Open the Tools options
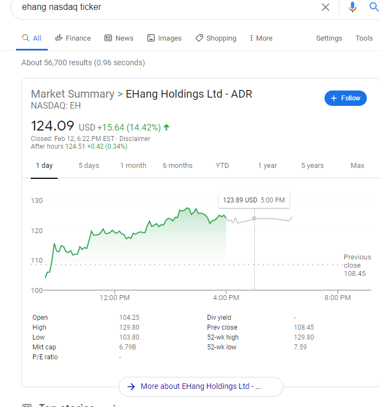 point(364,38)
